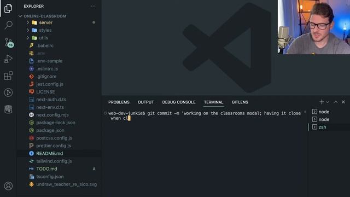Screen dimensions: 350x197
Task: Open the README.md file
Action: 50,153
